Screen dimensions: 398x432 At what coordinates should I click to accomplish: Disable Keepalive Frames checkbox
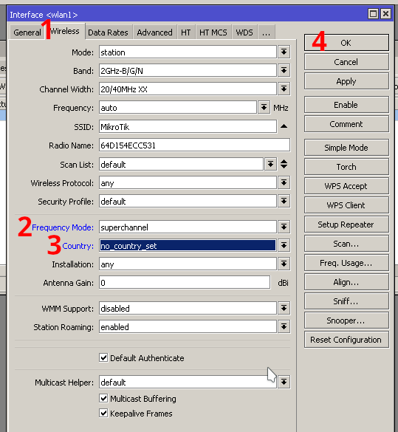103,414
